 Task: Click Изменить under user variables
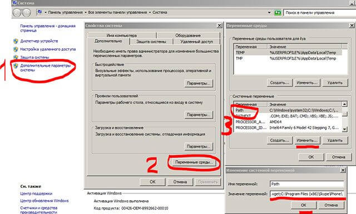(307, 83)
